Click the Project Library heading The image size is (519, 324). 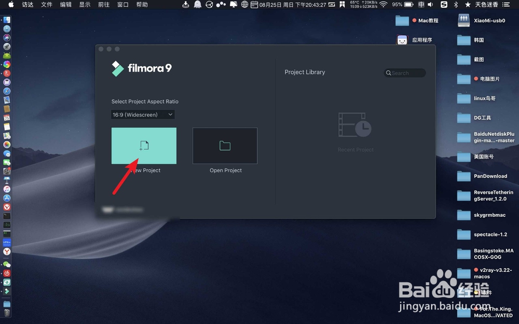click(x=305, y=72)
